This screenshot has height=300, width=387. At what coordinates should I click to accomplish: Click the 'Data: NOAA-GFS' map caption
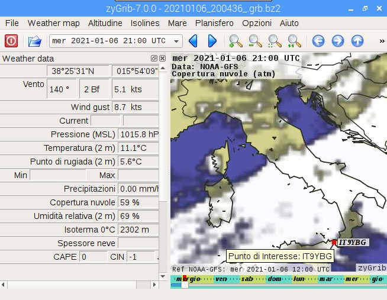click(205, 67)
